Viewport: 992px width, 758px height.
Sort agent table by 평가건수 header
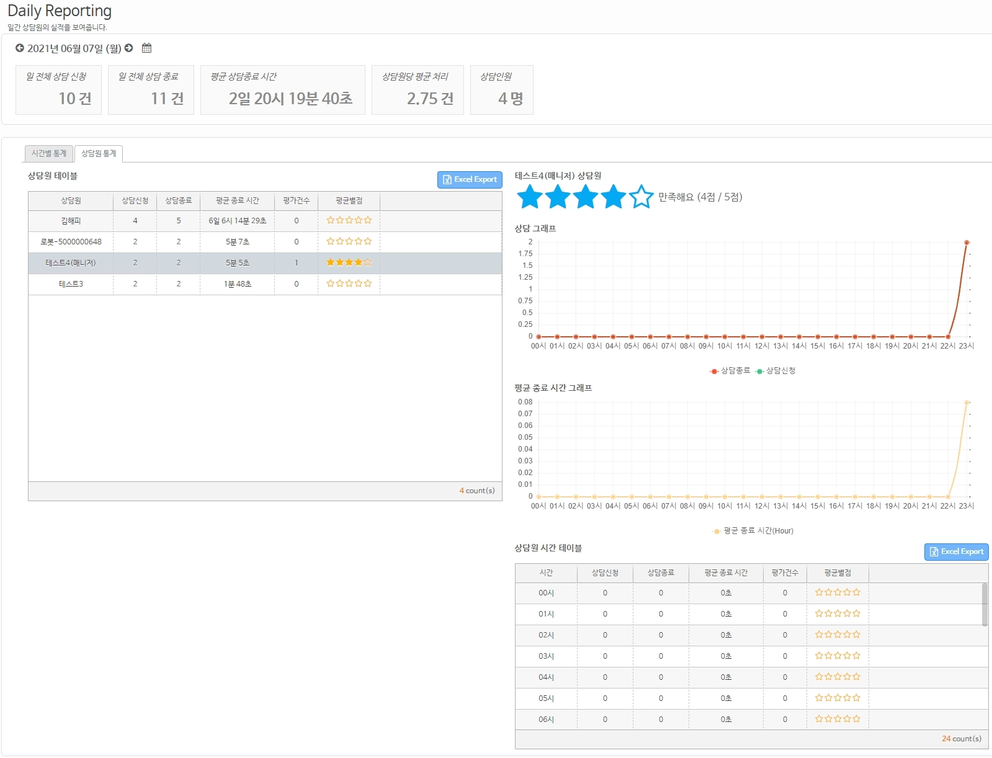[297, 201]
